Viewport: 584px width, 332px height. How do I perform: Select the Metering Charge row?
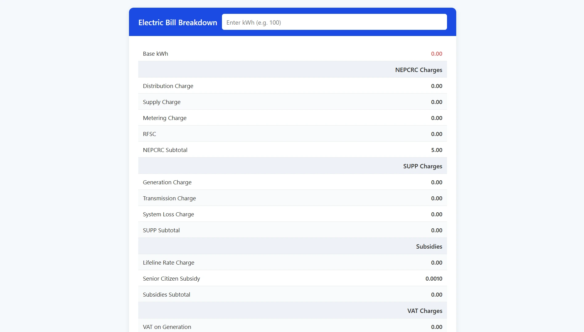coord(292,118)
